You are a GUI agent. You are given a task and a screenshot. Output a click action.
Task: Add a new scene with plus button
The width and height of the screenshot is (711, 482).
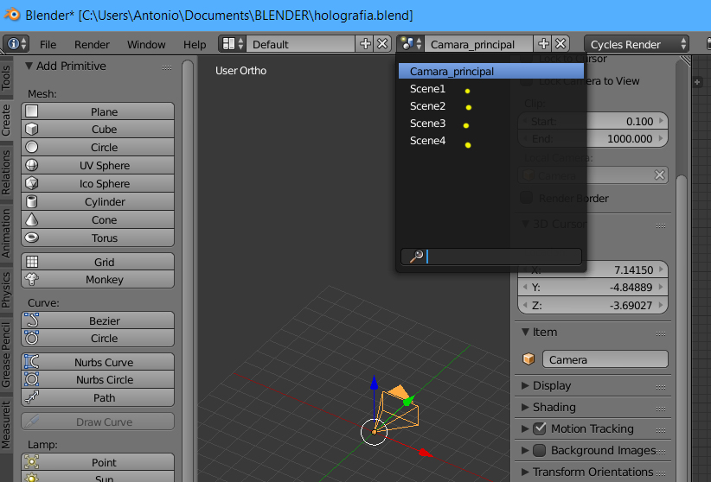click(543, 44)
